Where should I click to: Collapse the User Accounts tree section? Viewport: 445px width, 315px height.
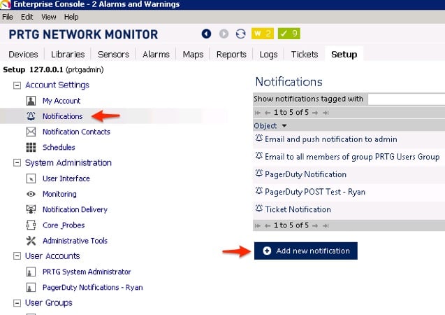click(17, 256)
